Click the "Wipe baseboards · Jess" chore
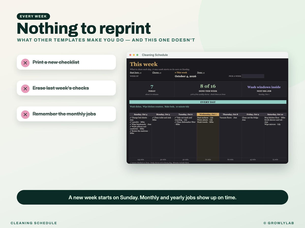Image resolution: width=305 pixels, height=228 pixels. click(x=141, y=124)
